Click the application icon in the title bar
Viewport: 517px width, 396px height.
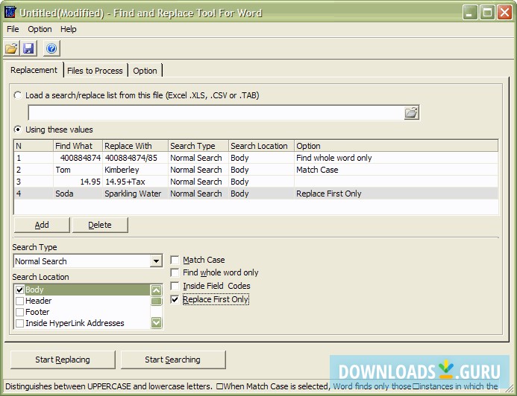coord(10,13)
